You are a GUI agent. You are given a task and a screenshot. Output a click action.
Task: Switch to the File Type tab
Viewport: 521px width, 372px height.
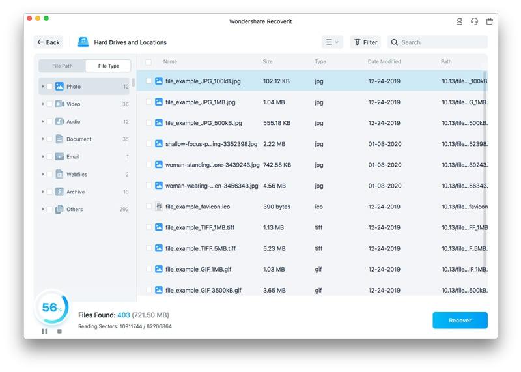coord(108,66)
